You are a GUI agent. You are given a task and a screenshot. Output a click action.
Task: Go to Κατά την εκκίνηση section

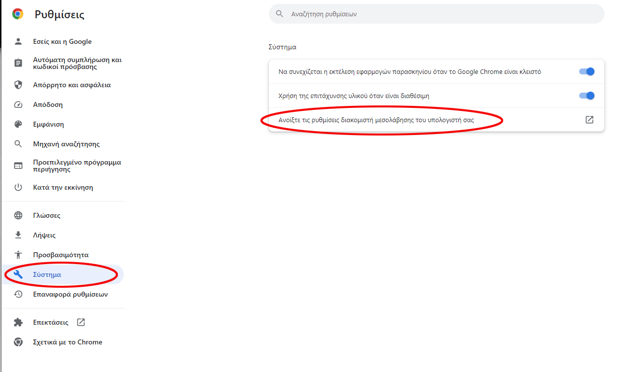[63, 187]
